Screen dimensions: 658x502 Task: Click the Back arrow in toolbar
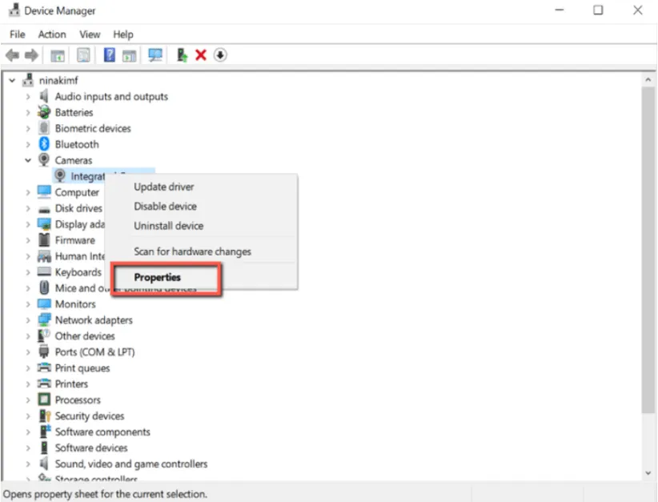(12, 55)
